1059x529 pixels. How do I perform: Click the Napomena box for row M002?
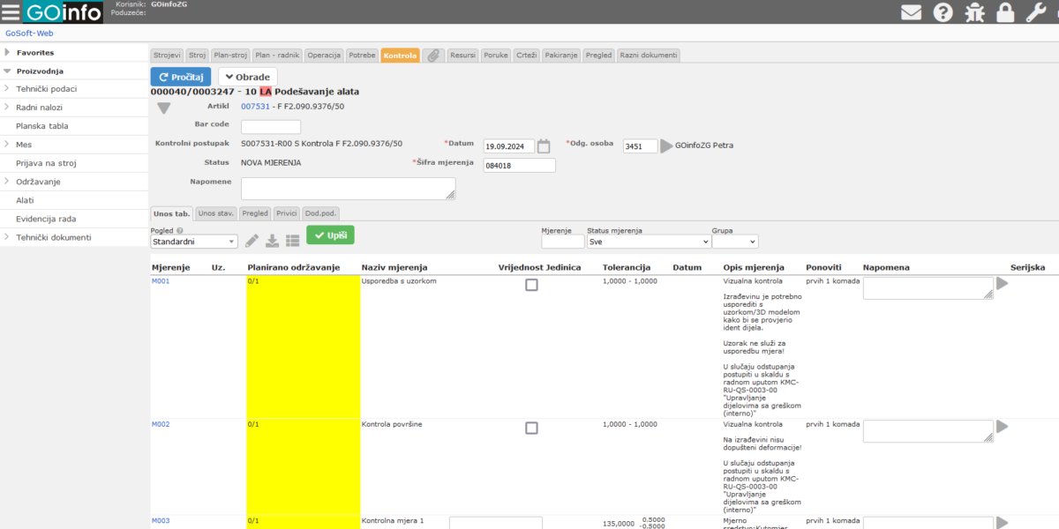[928, 431]
